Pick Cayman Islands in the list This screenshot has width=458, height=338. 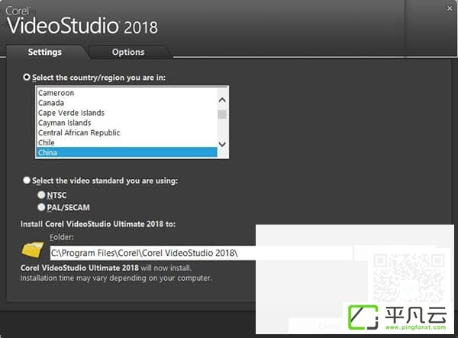click(127, 123)
